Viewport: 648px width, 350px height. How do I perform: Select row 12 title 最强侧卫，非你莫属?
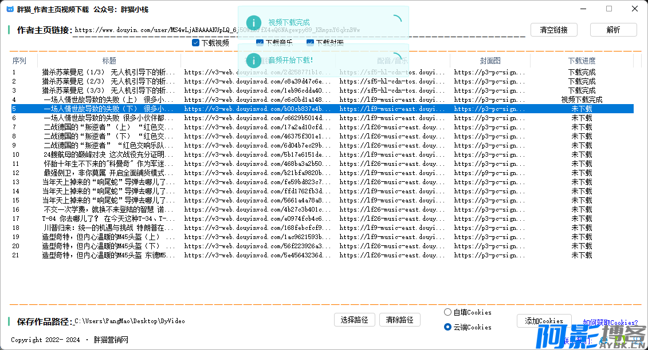(109, 173)
